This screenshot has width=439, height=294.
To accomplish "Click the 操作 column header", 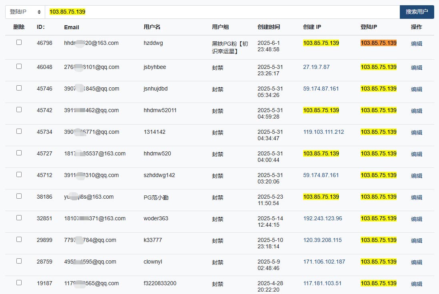I will pyautogui.click(x=416, y=27).
